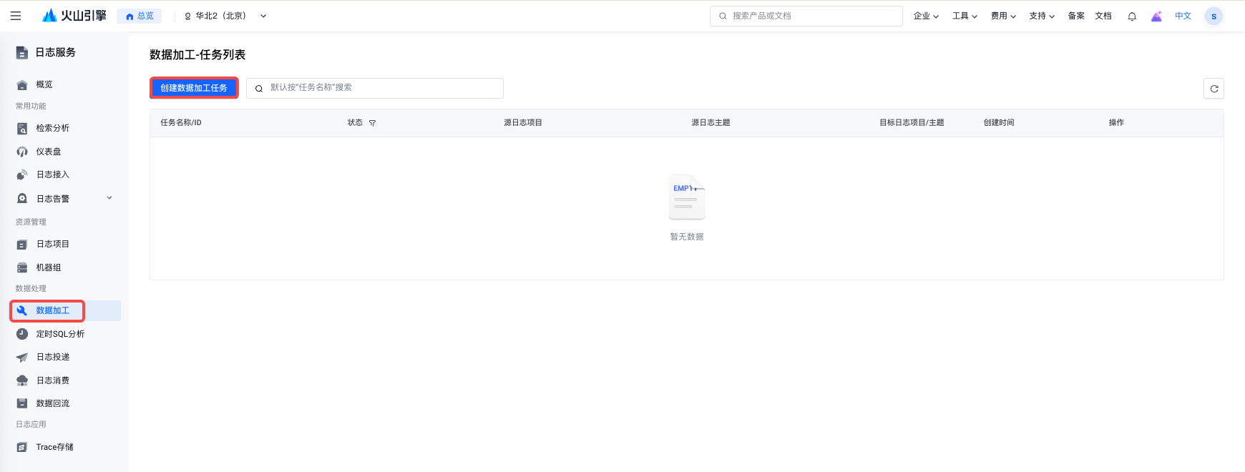This screenshot has width=1245, height=472.
Task: Click the 操作 column header
Action: tap(1116, 123)
